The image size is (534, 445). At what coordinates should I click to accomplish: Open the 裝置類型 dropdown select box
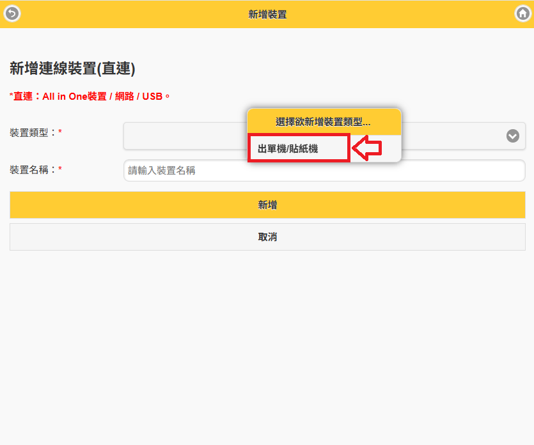[x=185, y=136]
